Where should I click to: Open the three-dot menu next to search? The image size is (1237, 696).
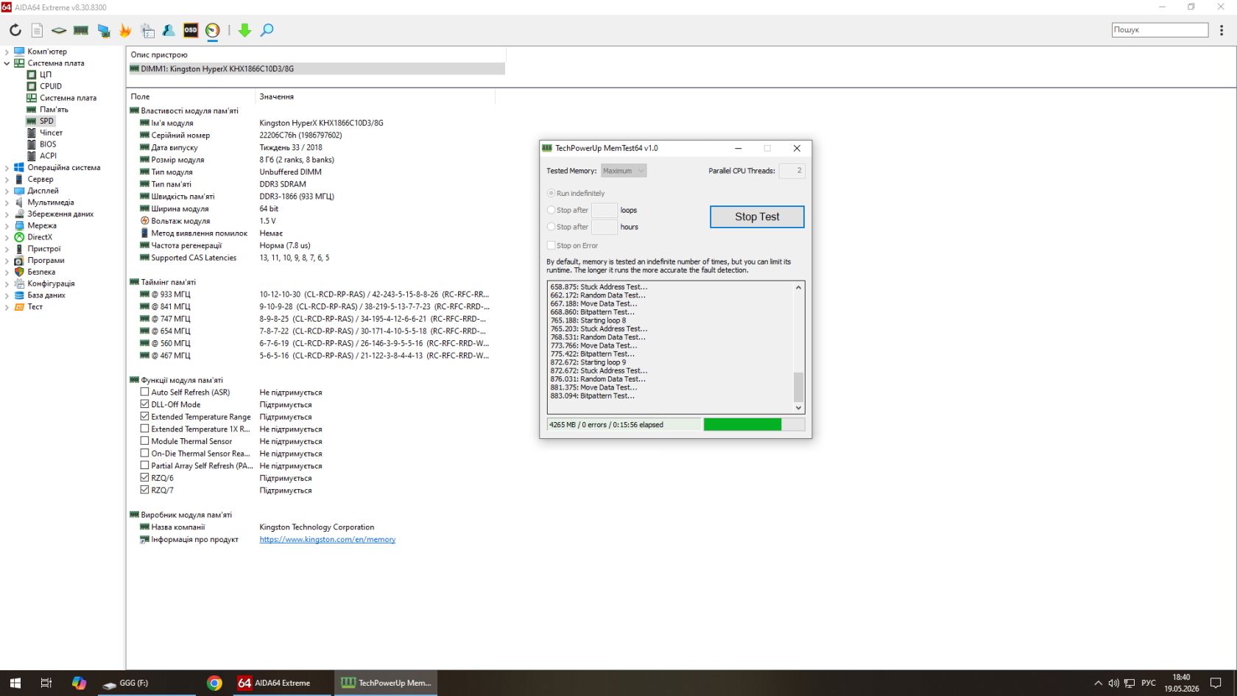point(1222,30)
